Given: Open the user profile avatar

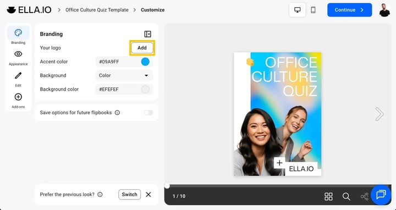Looking at the screenshot, I should [x=384, y=10].
